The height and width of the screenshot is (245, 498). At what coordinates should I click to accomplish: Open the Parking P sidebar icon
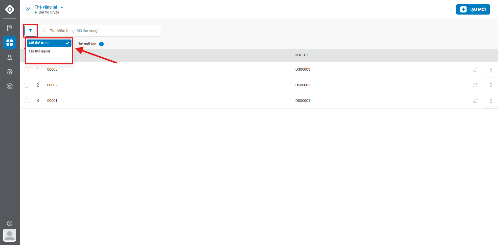tap(10, 28)
